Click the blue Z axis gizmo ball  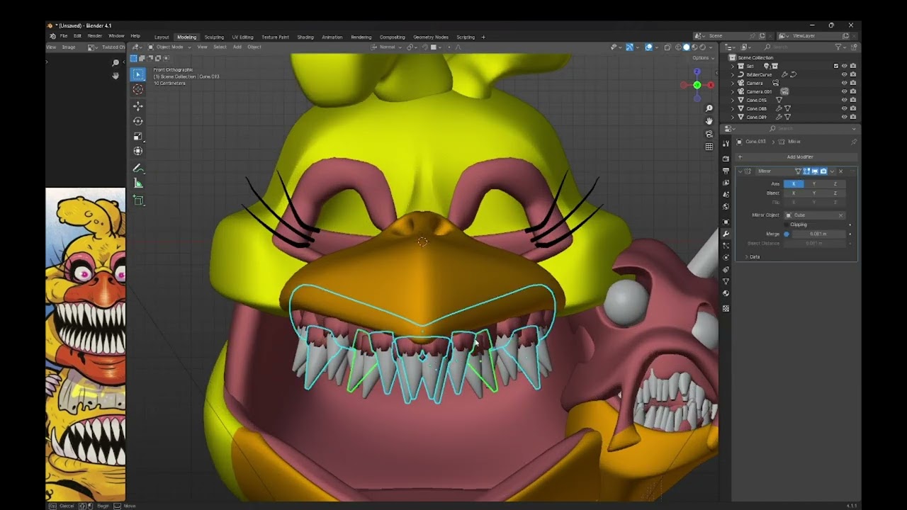697,72
